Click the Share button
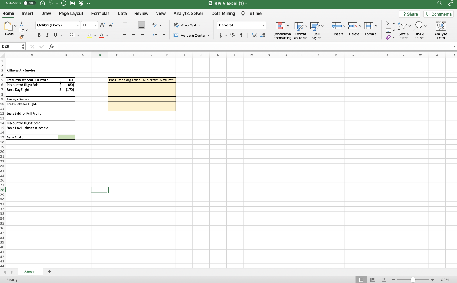The image size is (457, 283). coord(410,14)
